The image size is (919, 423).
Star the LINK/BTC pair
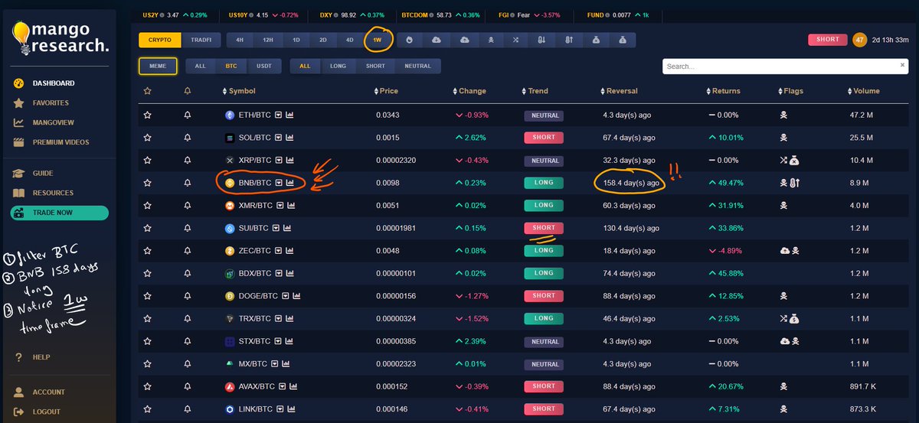[147, 409]
